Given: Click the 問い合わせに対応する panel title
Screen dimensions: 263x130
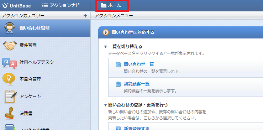Looking at the screenshot, I should 133,32.
